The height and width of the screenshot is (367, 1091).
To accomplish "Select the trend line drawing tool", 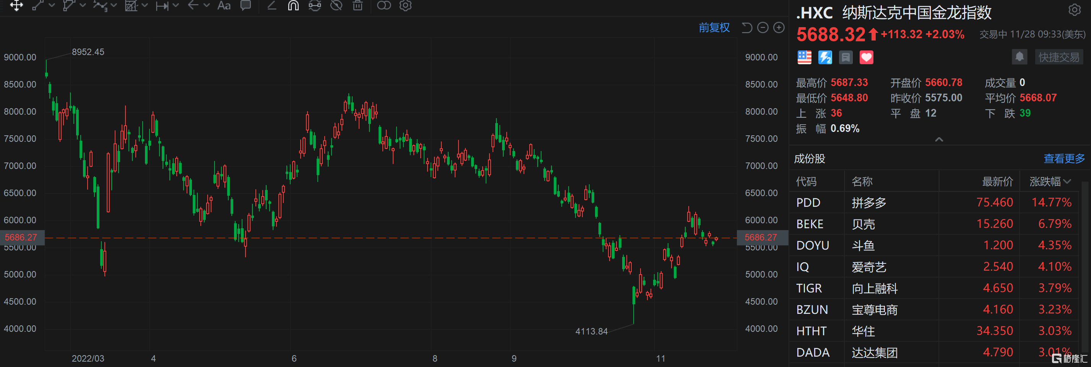I will pyautogui.click(x=38, y=5).
